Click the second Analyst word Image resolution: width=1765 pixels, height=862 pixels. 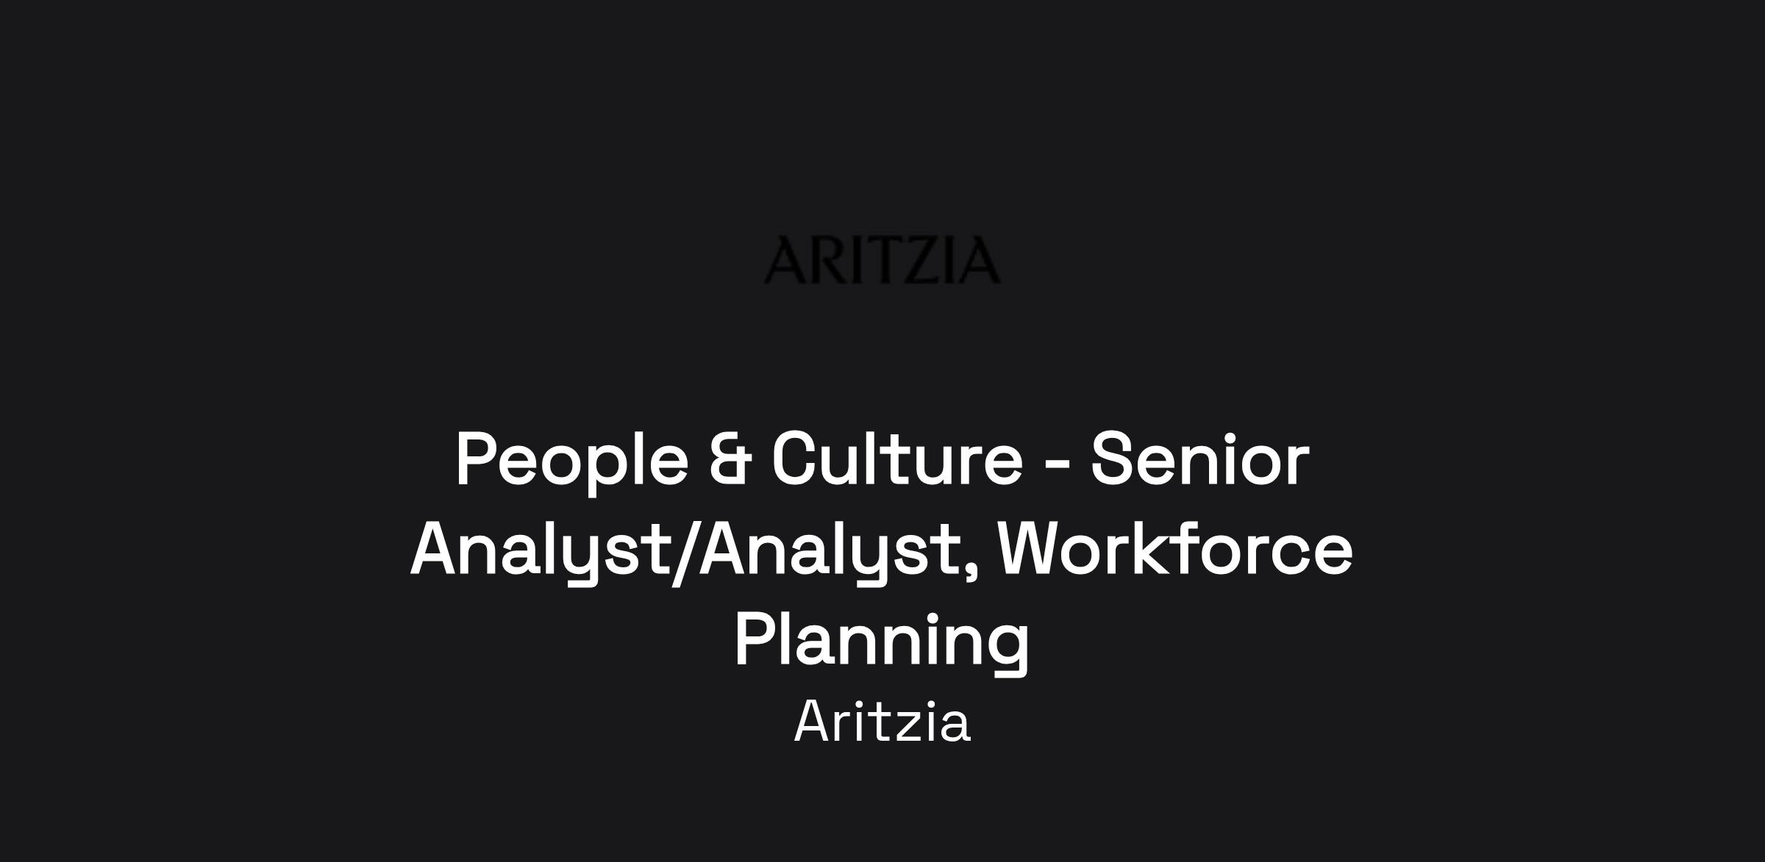[830, 553]
